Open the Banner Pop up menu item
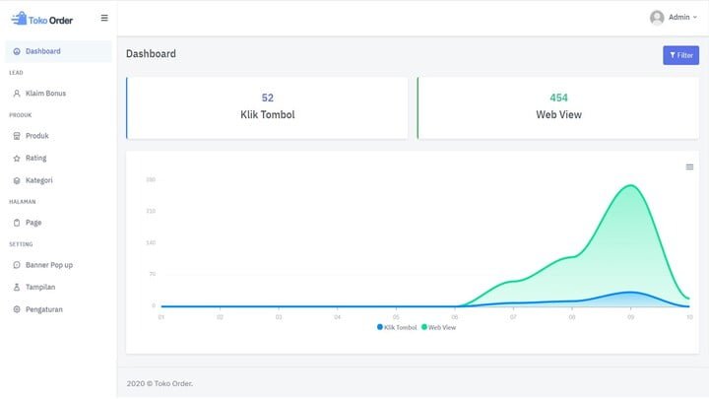709x399 pixels. pyautogui.click(x=49, y=265)
